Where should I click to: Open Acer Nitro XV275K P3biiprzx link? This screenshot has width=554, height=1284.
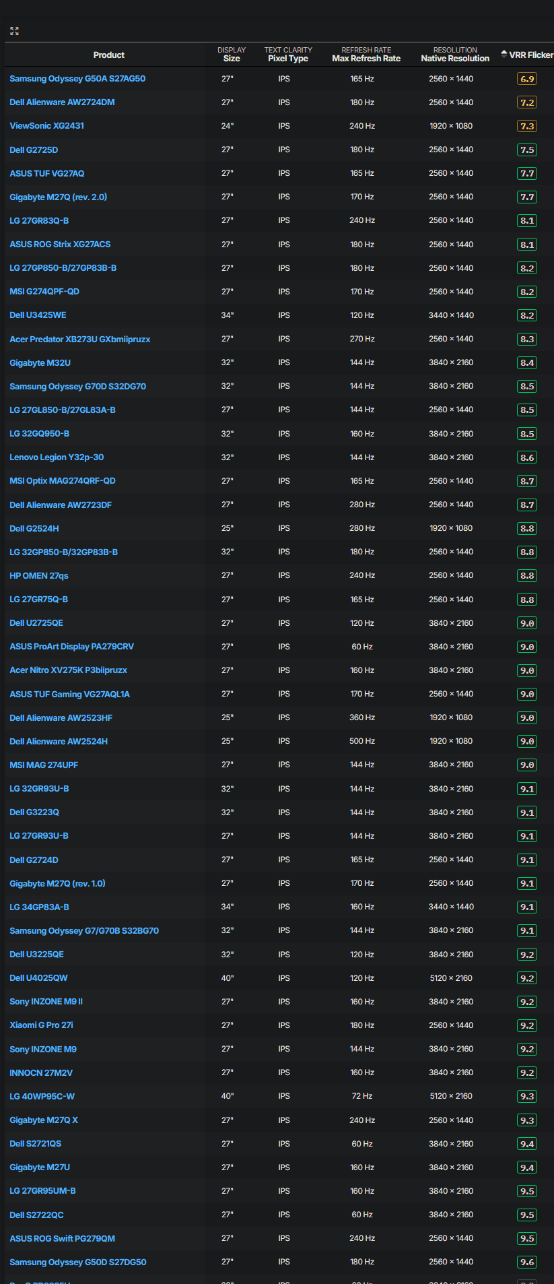[x=68, y=670]
